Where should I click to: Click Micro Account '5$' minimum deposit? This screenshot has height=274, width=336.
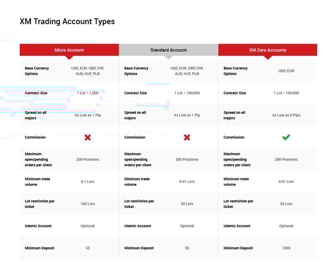pos(88,248)
